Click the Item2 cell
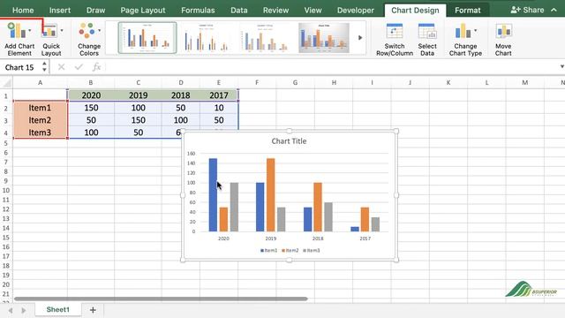 tap(40, 120)
